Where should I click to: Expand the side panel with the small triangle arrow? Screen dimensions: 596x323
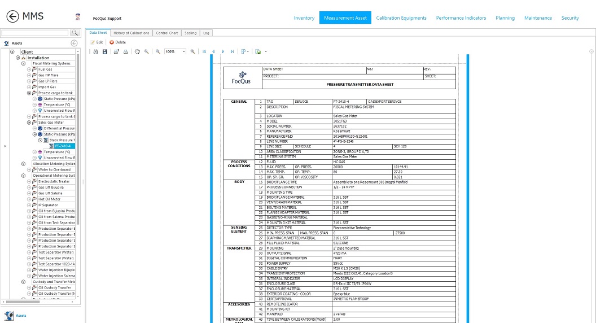pos(5,146)
